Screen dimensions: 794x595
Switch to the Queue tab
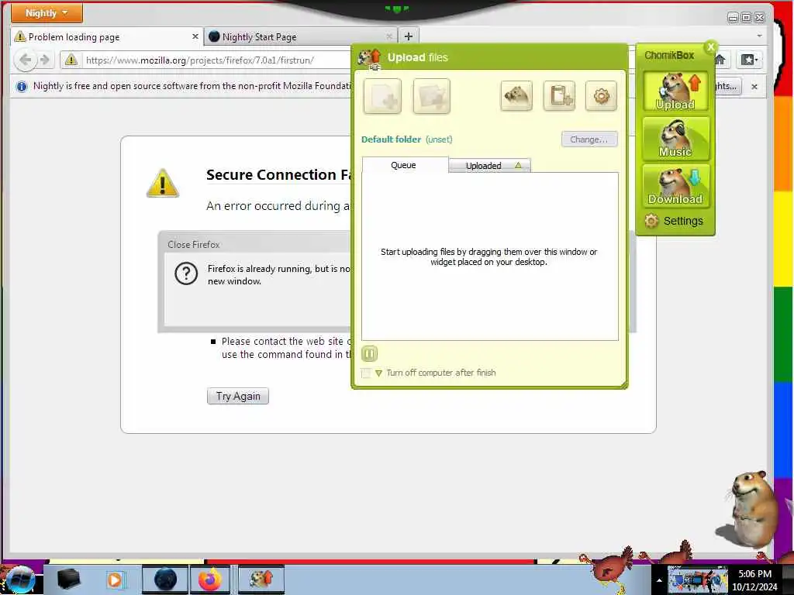tap(405, 165)
